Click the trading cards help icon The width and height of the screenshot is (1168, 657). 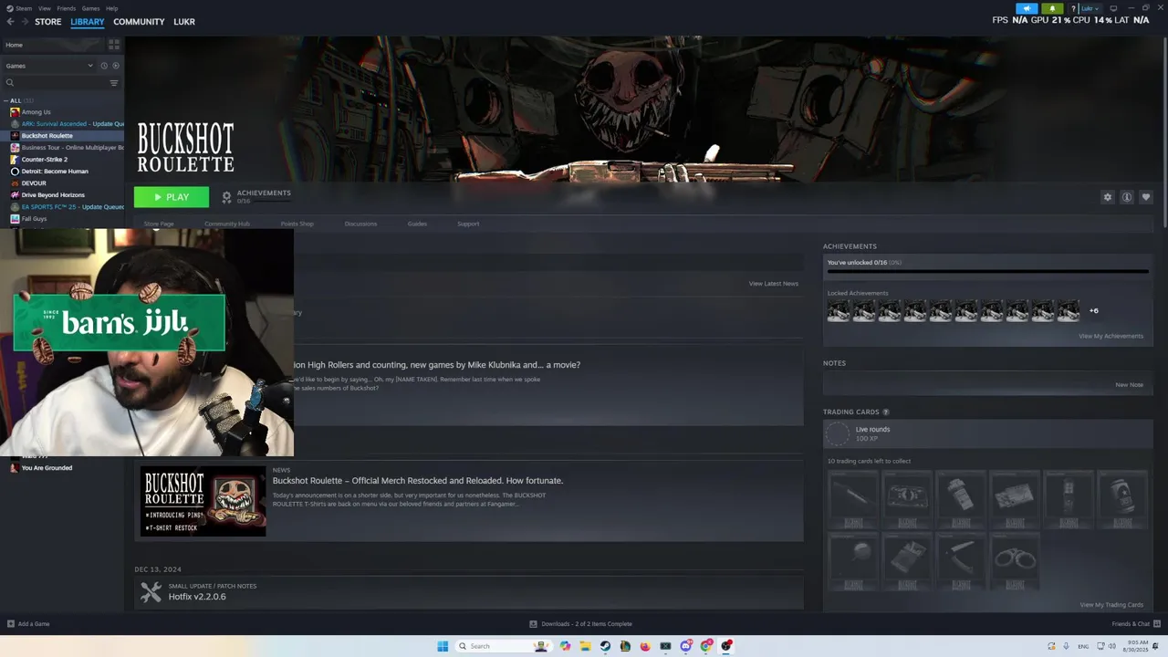pos(886,412)
